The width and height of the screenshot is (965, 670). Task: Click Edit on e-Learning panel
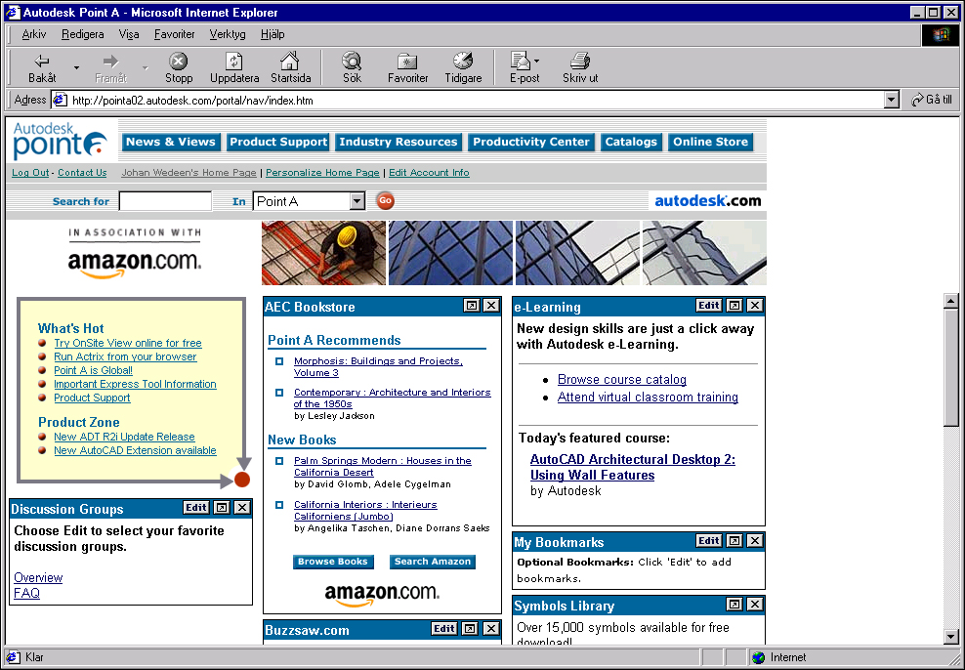[708, 305]
